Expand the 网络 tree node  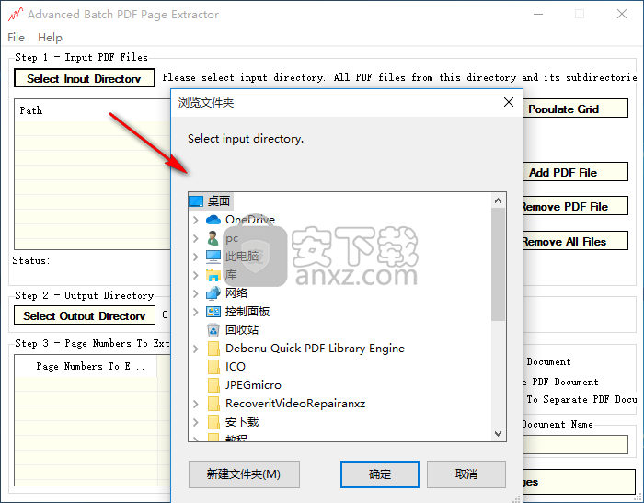pyautogui.click(x=196, y=293)
